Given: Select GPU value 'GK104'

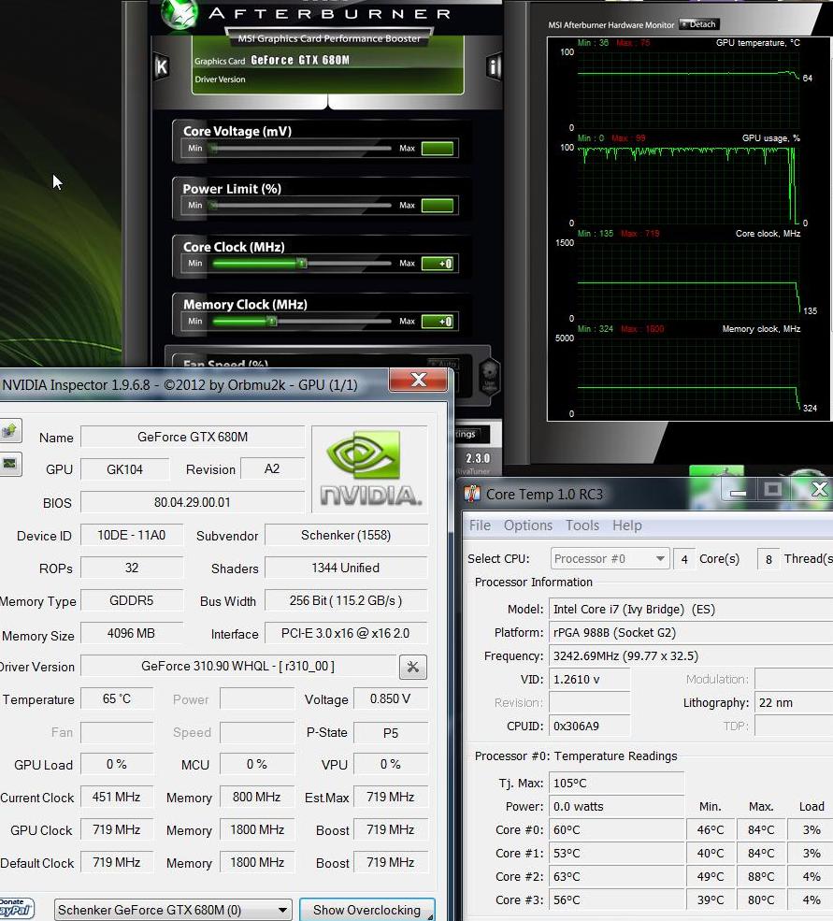Looking at the screenshot, I should tap(124, 469).
